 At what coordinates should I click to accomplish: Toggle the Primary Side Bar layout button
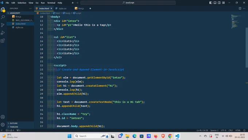coord(211,3)
